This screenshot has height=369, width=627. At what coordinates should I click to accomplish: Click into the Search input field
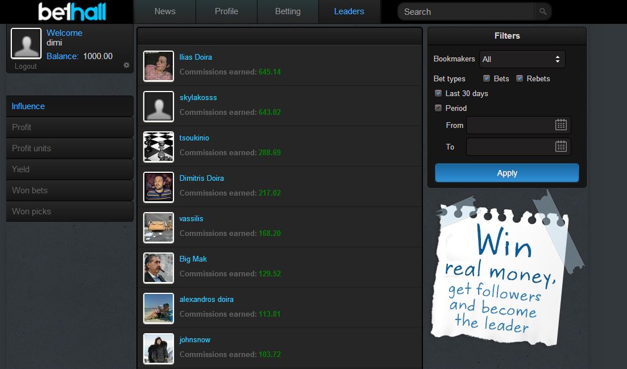466,11
